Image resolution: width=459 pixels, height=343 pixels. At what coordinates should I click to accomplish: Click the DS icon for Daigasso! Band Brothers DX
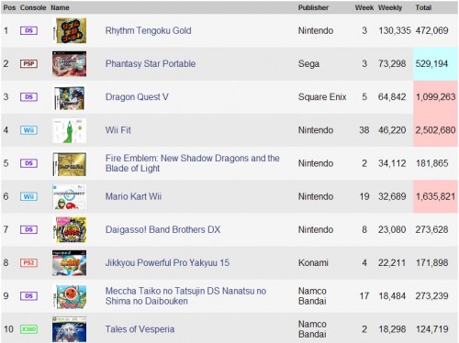coord(28,229)
